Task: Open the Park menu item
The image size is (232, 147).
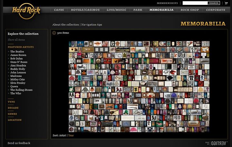Action: tap(138, 10)
